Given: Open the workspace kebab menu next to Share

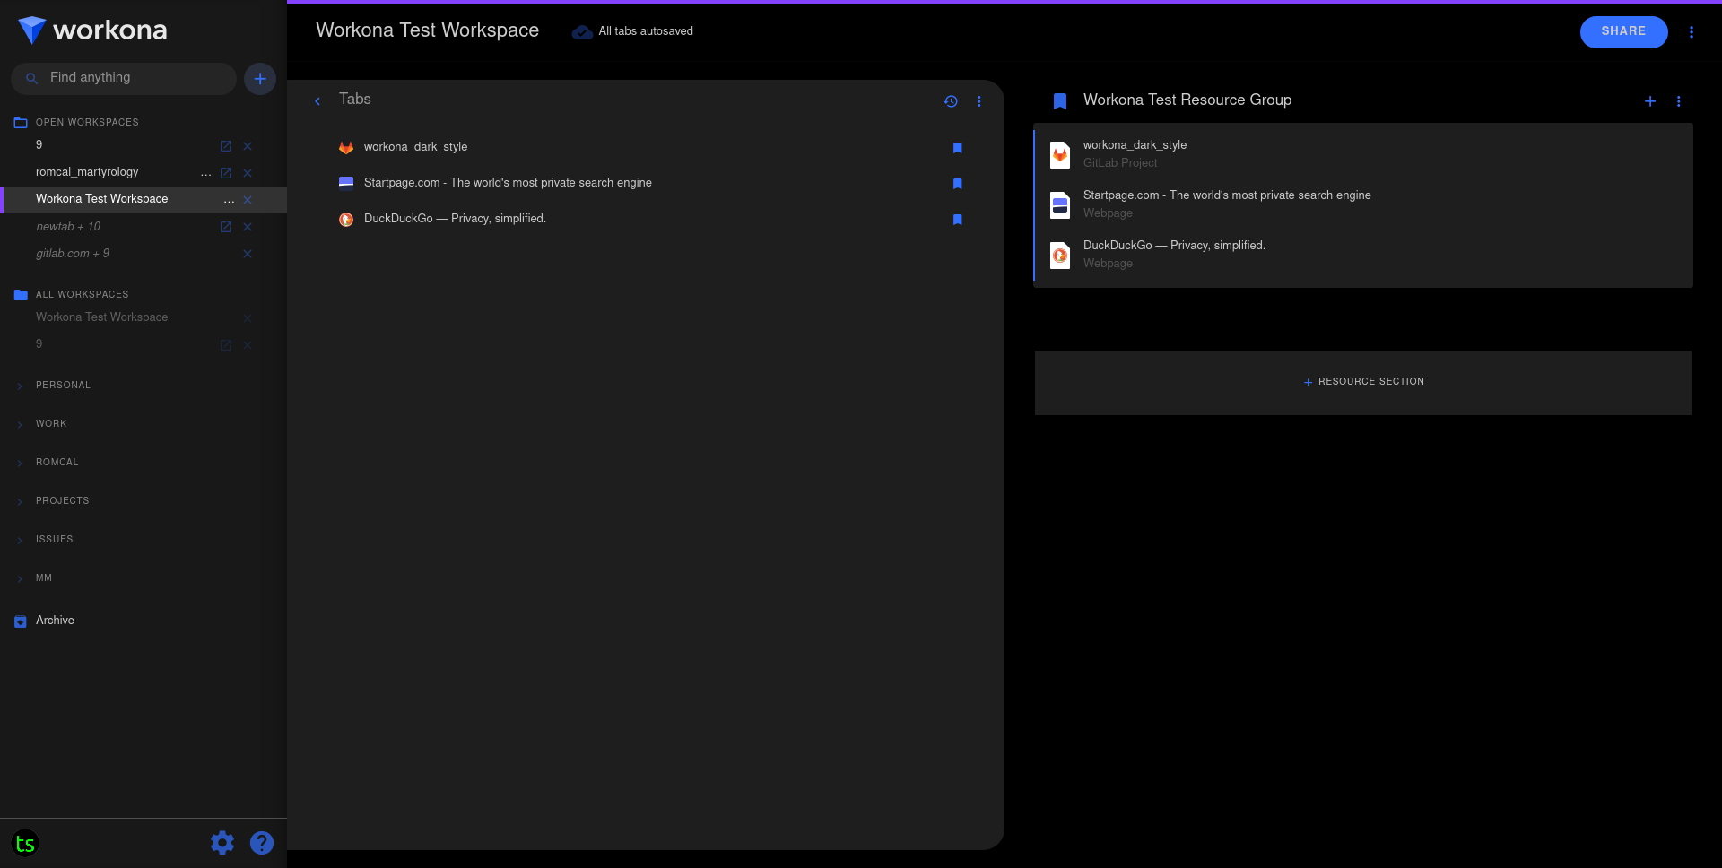Looking at the screenshot, I should click(1692, 32).
